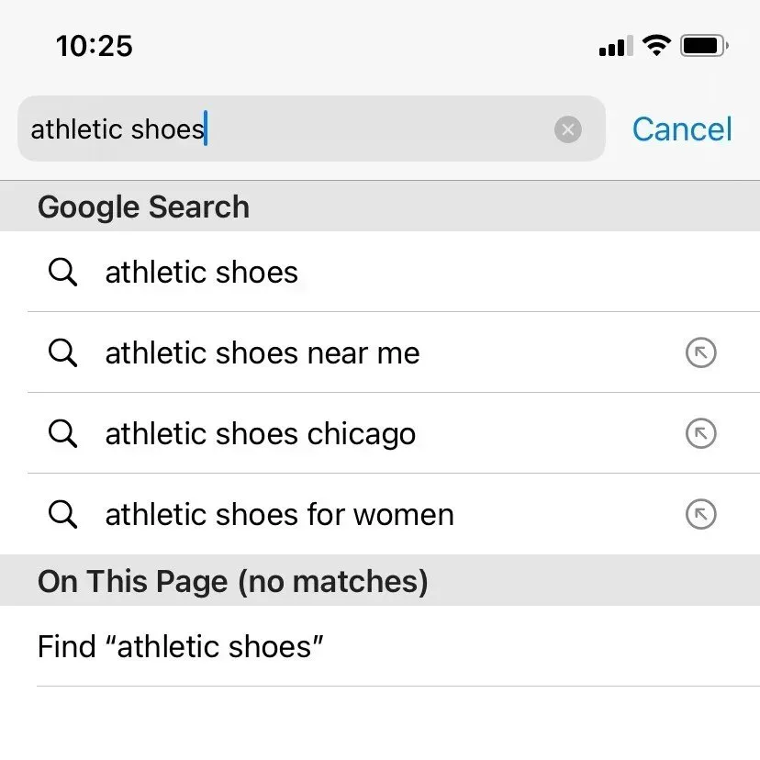The width and height of the screenshot is (760, 760).
Task: Tap the Google Search section header
Action: click(x=143, y=207)
